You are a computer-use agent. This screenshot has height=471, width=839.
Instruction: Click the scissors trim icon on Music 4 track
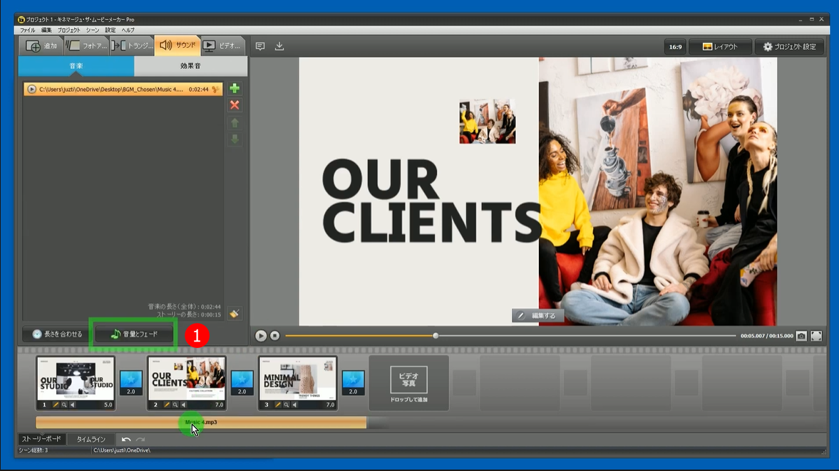[215, 90]
